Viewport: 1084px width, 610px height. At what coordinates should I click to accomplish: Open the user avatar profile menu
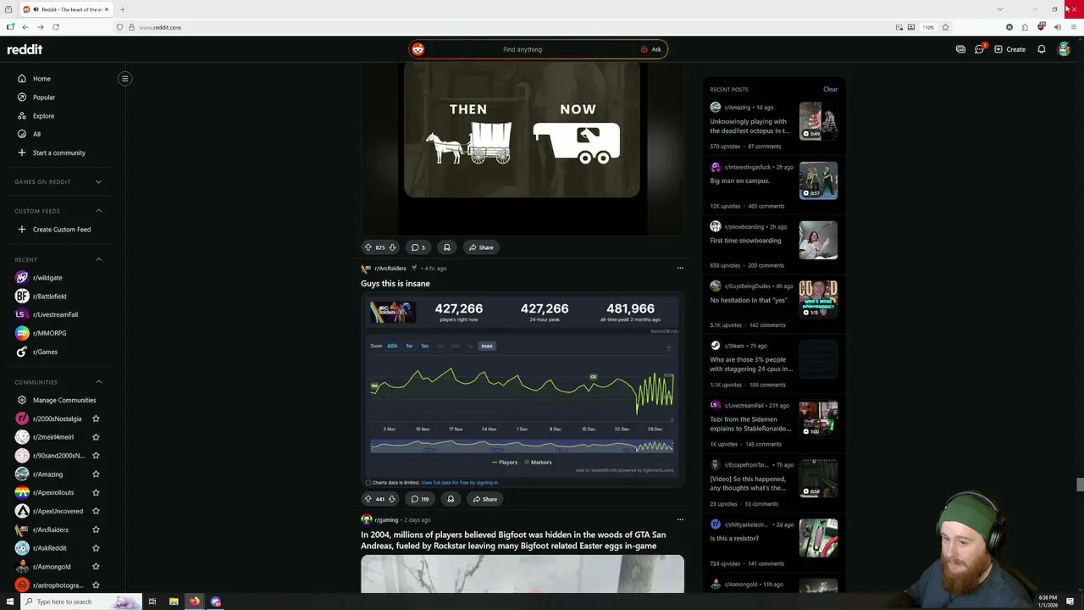pyautogui.click(x=1065, y=49)
